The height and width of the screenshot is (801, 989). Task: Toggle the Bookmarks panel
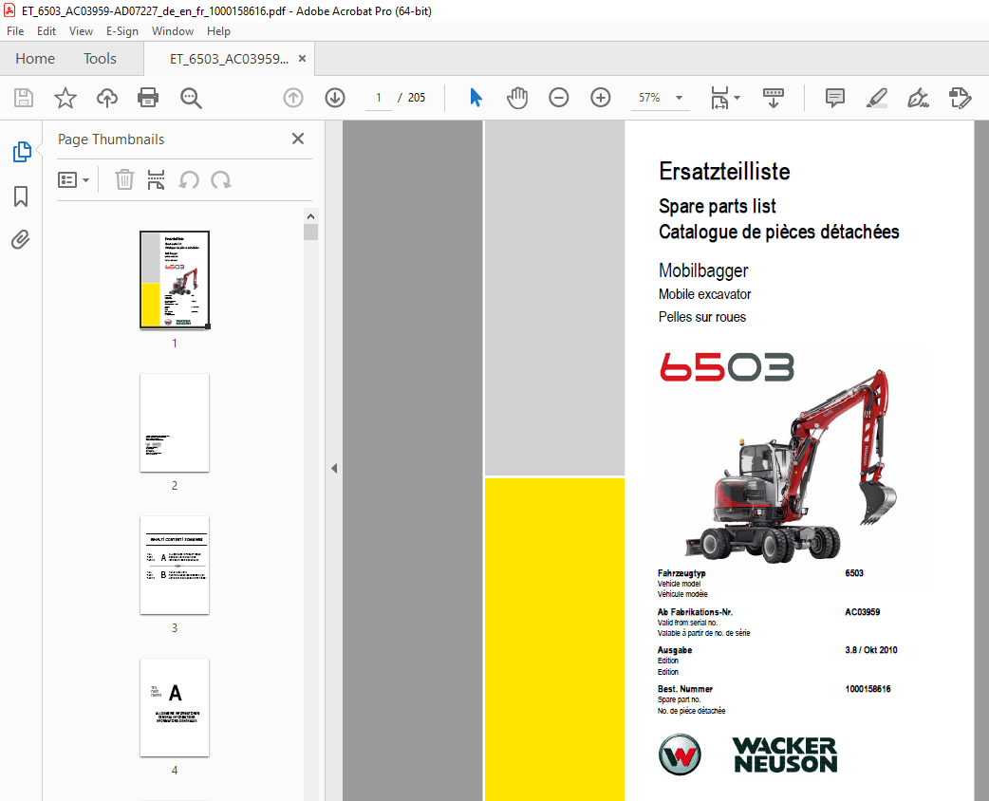click(x=21, y=196)
